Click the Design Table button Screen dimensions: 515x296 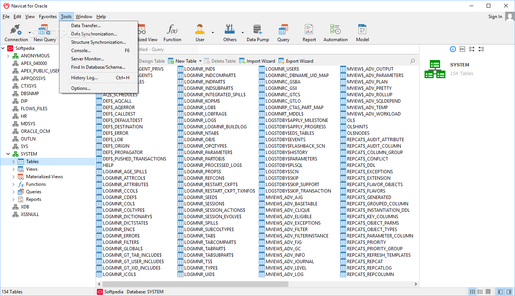click(152, 61)
